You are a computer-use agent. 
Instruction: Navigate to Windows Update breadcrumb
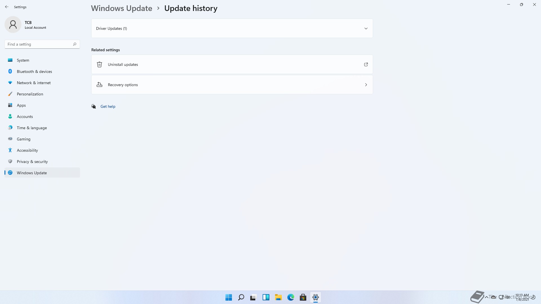point(121,8)
